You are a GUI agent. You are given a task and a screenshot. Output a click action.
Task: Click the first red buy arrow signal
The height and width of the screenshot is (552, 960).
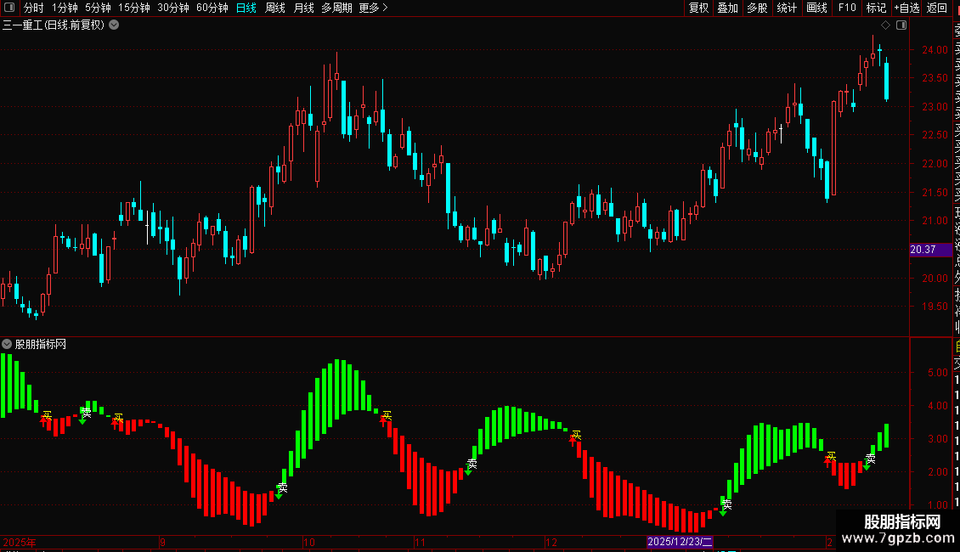click(x=44, y=420)
